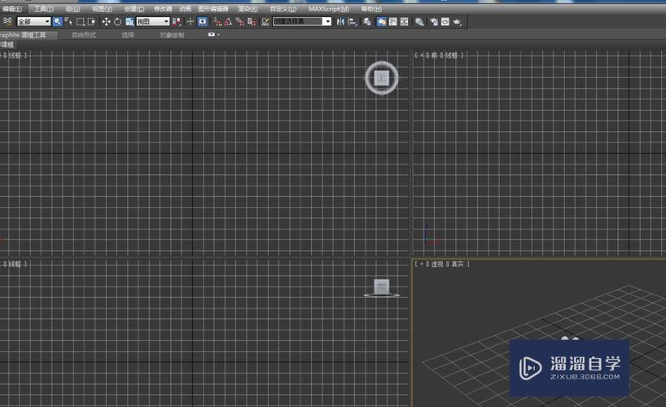Toggle 3D Snaps on the toolbar
666x407 pixels.
pyautogui.click(x=217, y=21)
